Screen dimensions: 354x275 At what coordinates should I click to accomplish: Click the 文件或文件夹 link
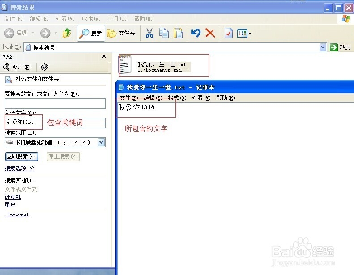coord(21,190)
